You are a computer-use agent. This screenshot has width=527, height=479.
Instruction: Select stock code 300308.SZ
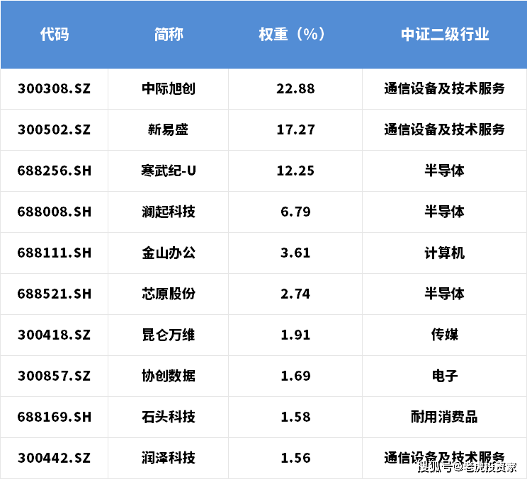pos(54,89)
